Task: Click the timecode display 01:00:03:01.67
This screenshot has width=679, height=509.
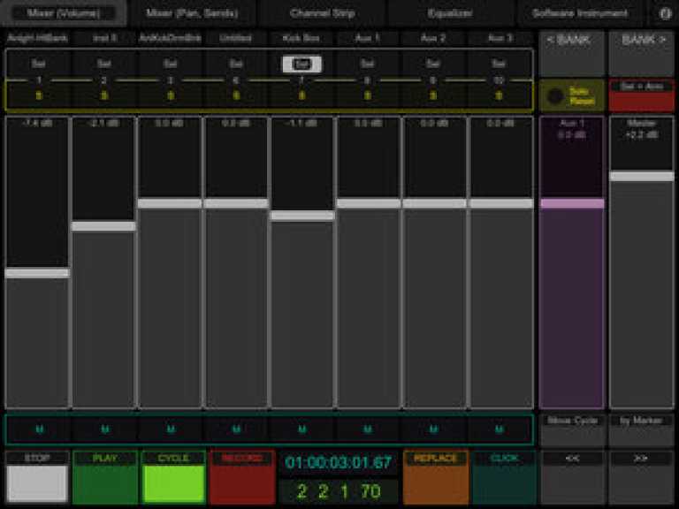Action: click(x=339, y=463)
